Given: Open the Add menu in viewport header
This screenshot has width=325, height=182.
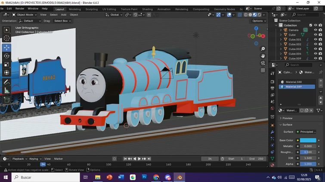Looking at the screenshot, I should [64, 15].
